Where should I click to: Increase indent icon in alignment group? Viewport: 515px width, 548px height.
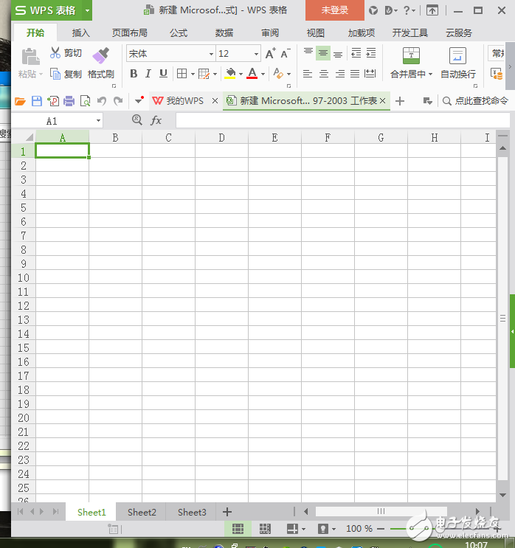[371, 53]
